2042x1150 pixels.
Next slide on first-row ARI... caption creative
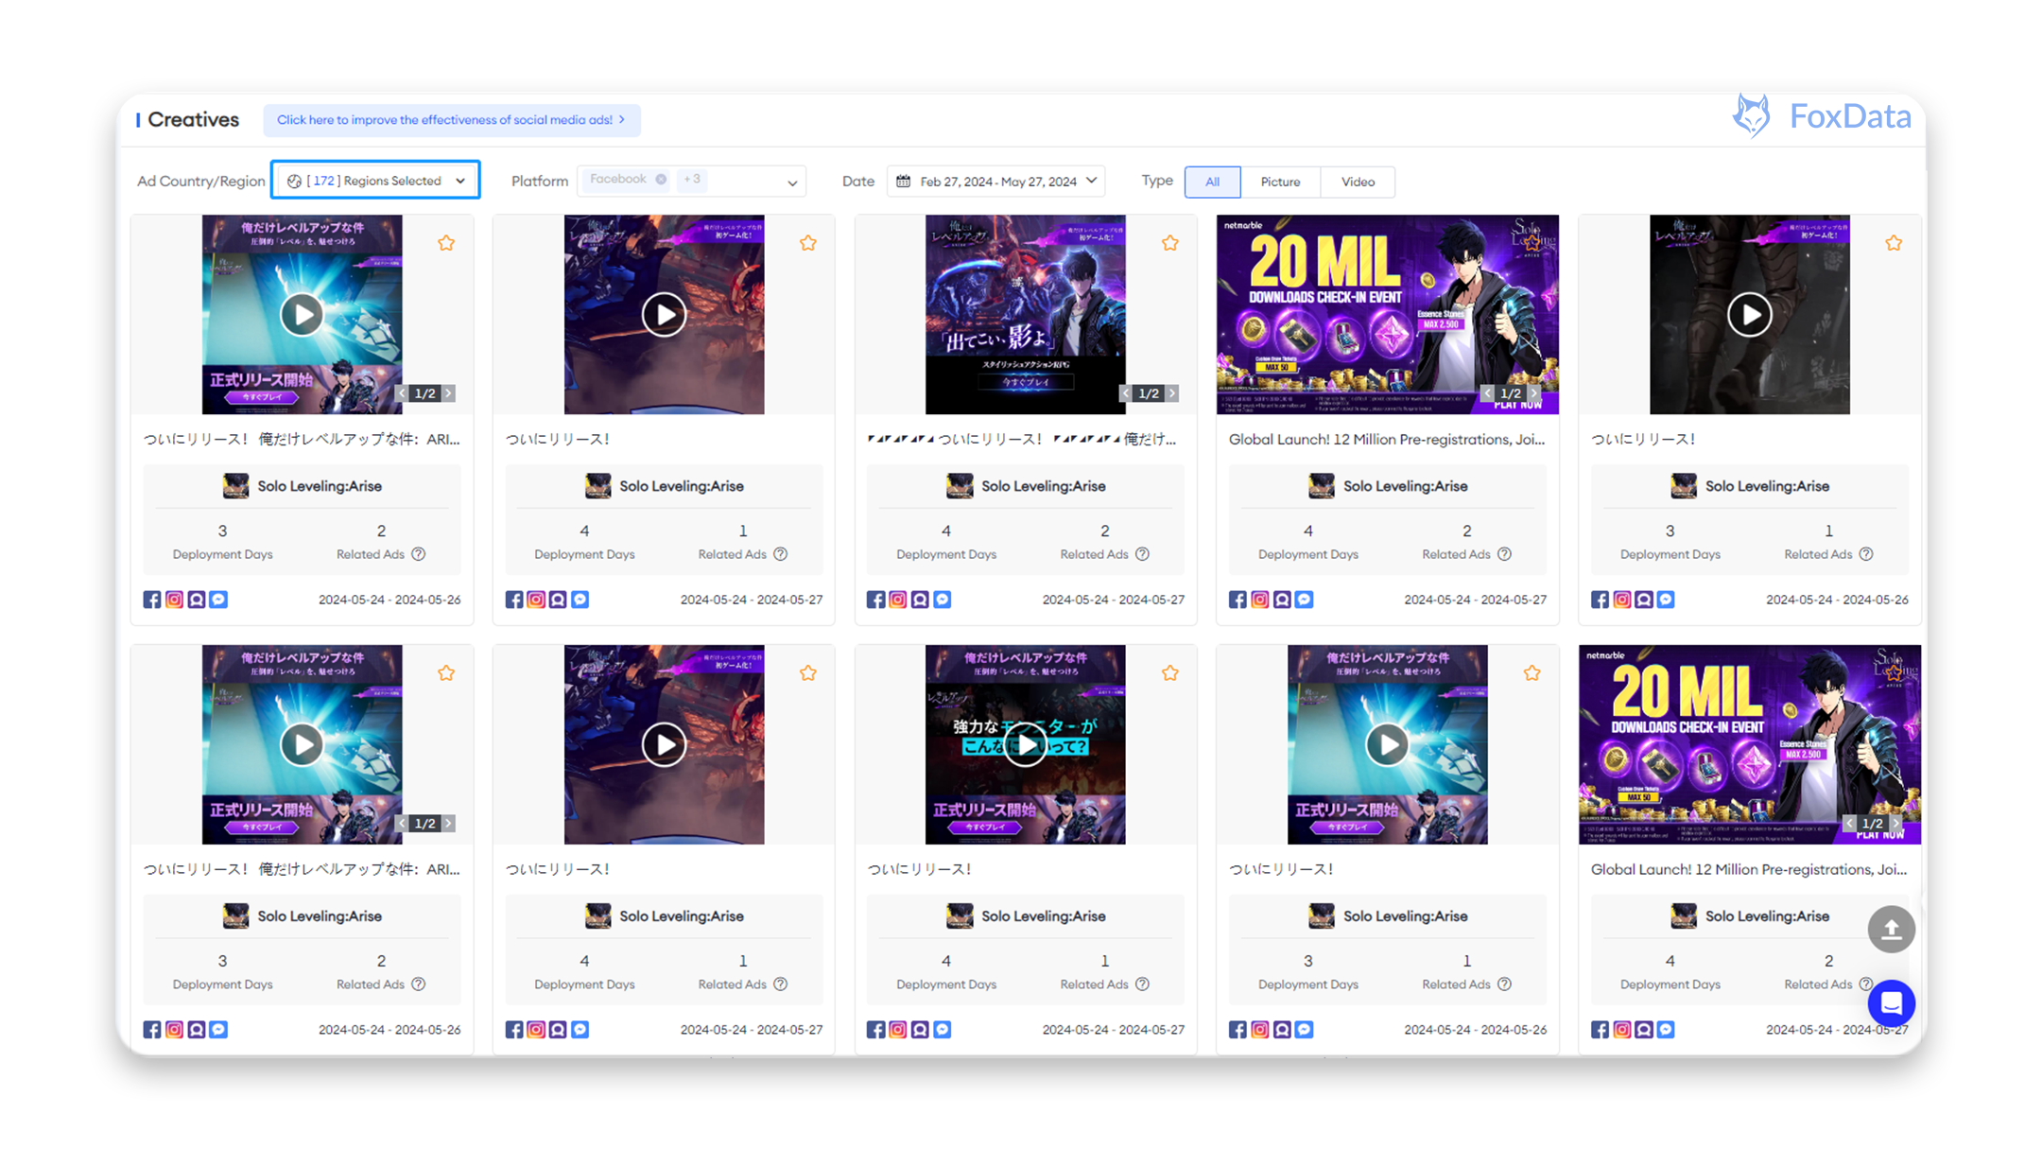click(x=449, y=393)
